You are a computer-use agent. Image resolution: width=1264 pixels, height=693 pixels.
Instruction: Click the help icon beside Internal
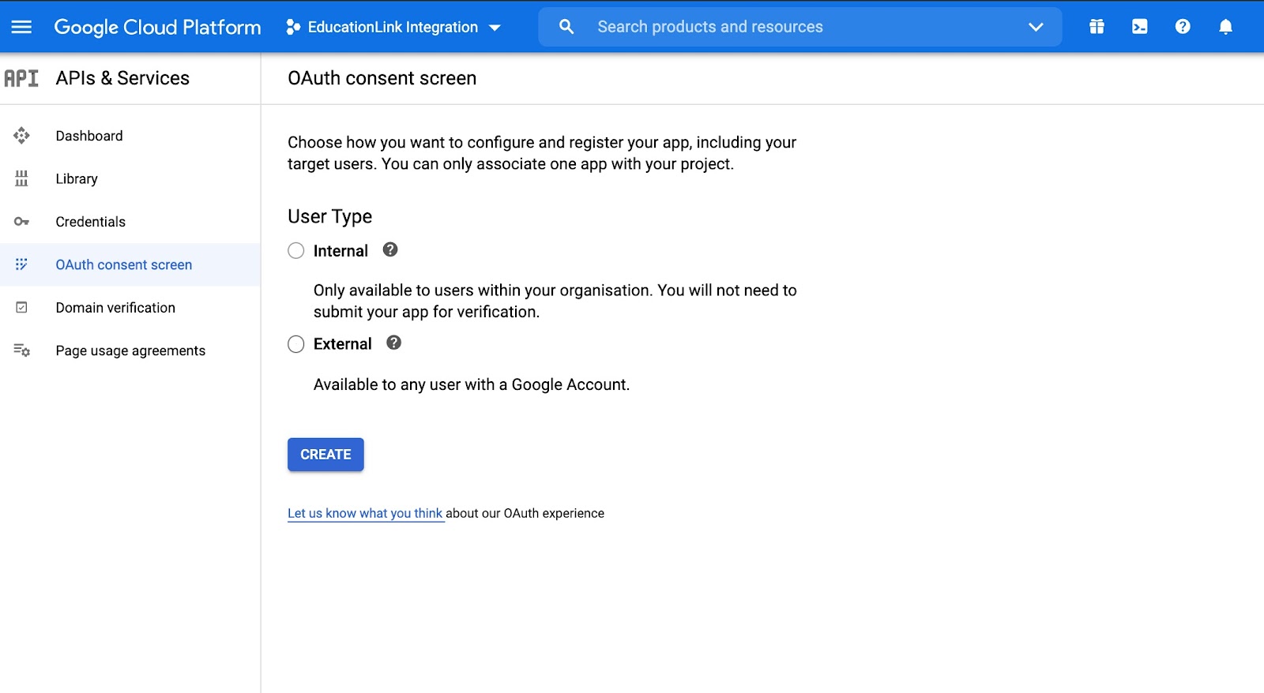390,250
